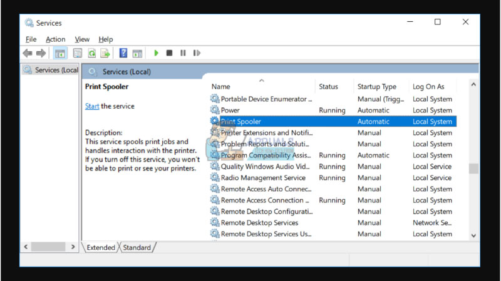
Task: Open the blue Help toolbar icon
Action: [123, 54]
